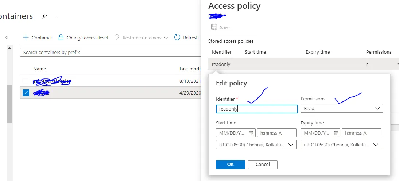399x181 pixels.
Task: Uncheck the selected second container checkbox
Action: tap(26, 93)
